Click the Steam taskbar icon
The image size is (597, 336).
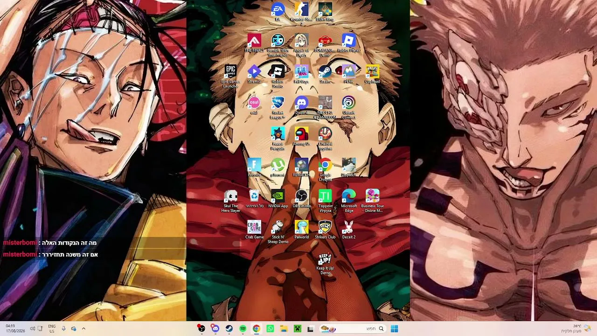[229, 329]
